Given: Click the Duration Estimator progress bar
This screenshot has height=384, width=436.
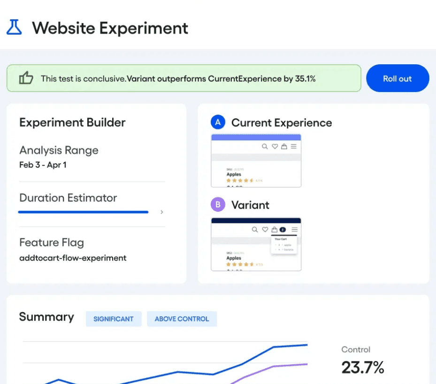Looking at the screenshot, I should point(83,212).
